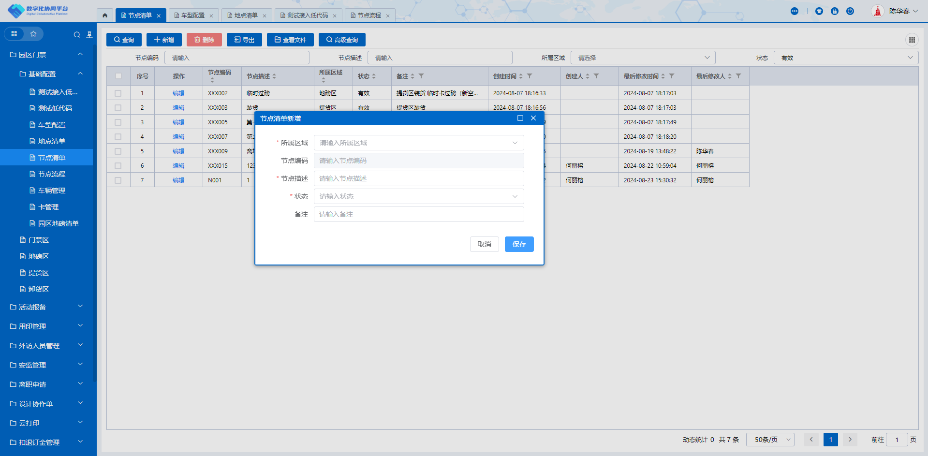Viewport: 928px width, 456px height.
Task: Click the filter icon on 备注 column
Action: (x=421, y=76)
